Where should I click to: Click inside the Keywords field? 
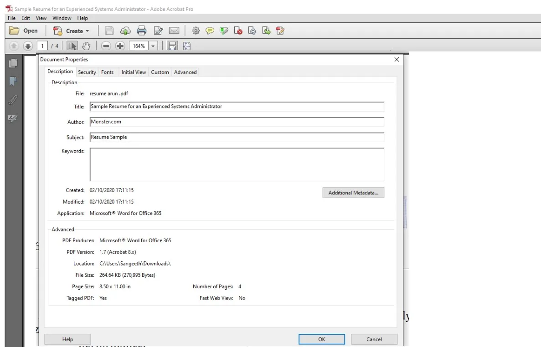click(x=237, y=164)
